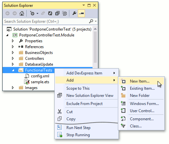Select the References tree item

[34, 47]
